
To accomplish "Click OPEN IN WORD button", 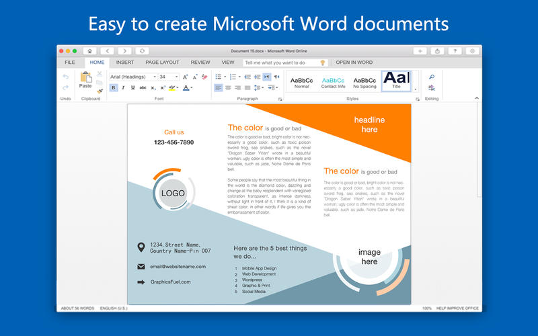I will pos(354,62).
